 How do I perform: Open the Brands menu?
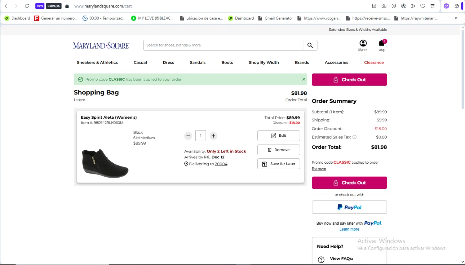point(302,62)
